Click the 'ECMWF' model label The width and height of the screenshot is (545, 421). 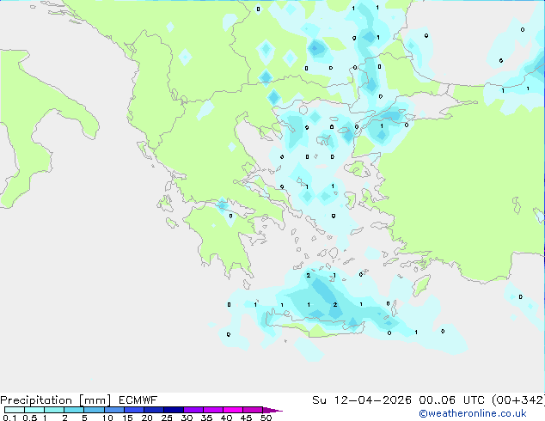(138, 400)
